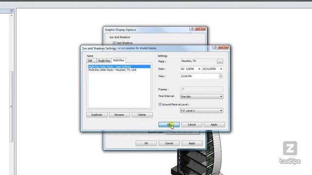Confirm with OK in Sun and Shadows Settings
Image resolution: width=312 pixels, height=175 pixels.
coord(169,124)
